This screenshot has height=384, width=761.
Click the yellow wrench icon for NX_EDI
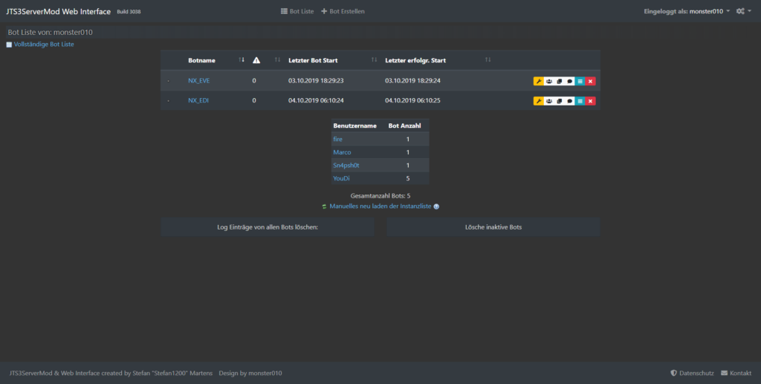(538, 100)
